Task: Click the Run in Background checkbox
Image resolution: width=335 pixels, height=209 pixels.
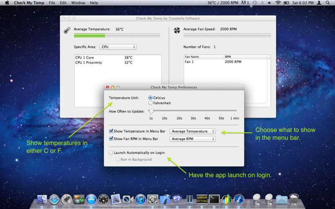Action: [118, 159]
